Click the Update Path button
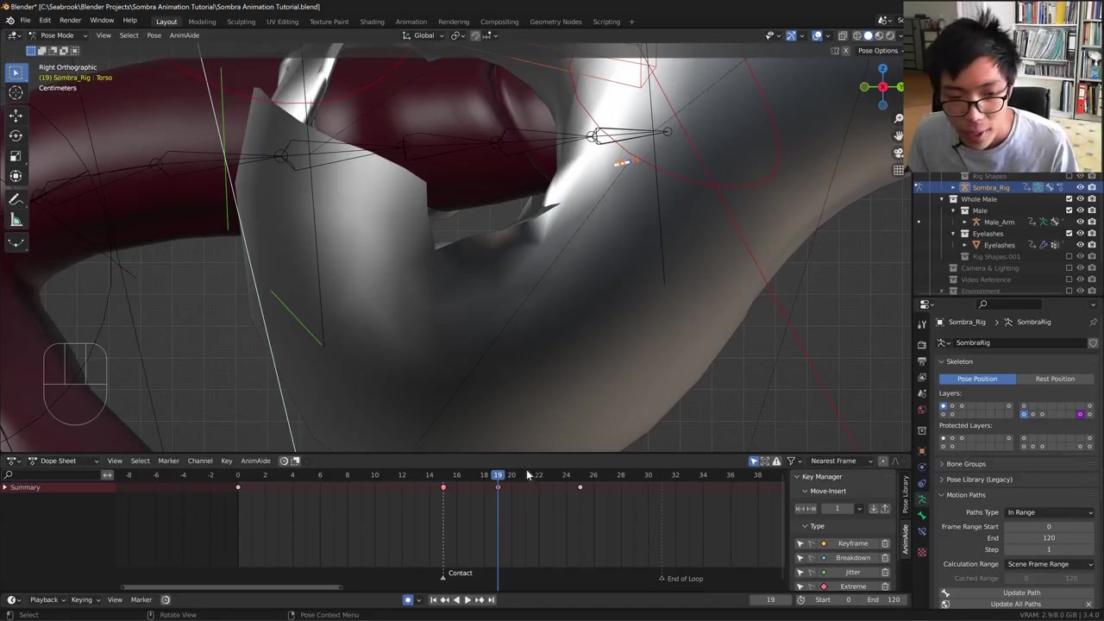Image resolution: width=1104 pixels, height=621 pixels. coord(1021,593)
